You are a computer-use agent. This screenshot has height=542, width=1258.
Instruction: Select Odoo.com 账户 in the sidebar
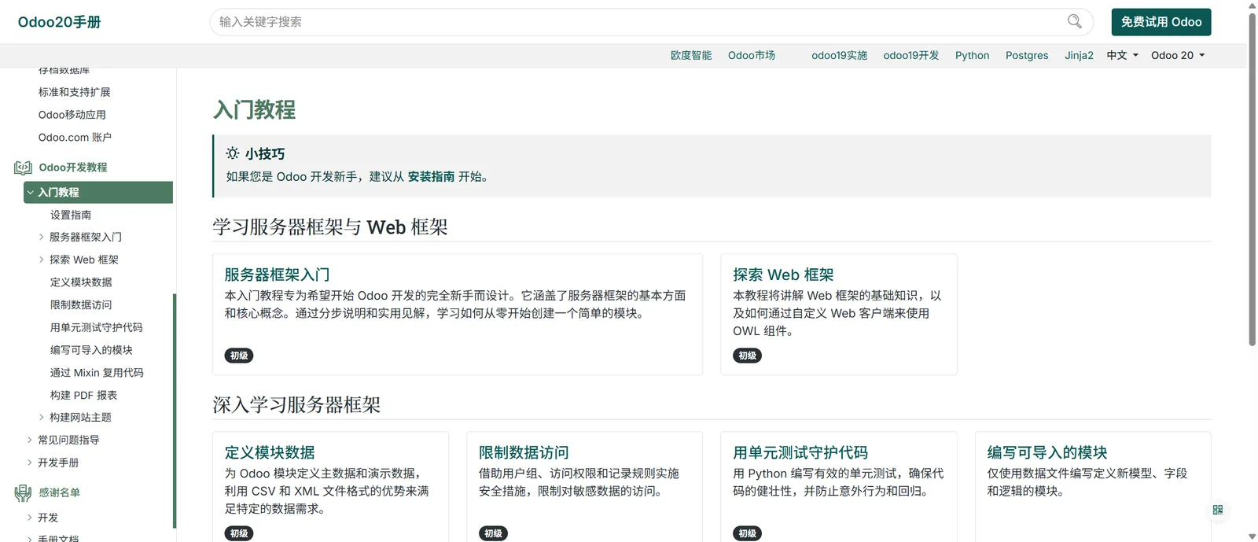(75, 138)
